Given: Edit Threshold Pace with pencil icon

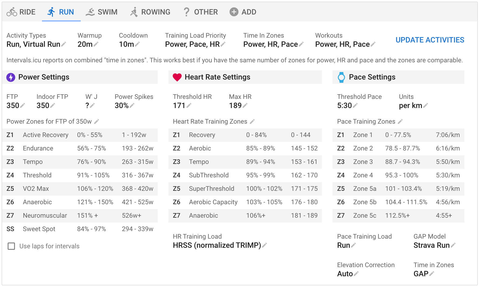Looking at the screenshot, I should (x=355, y=106).
